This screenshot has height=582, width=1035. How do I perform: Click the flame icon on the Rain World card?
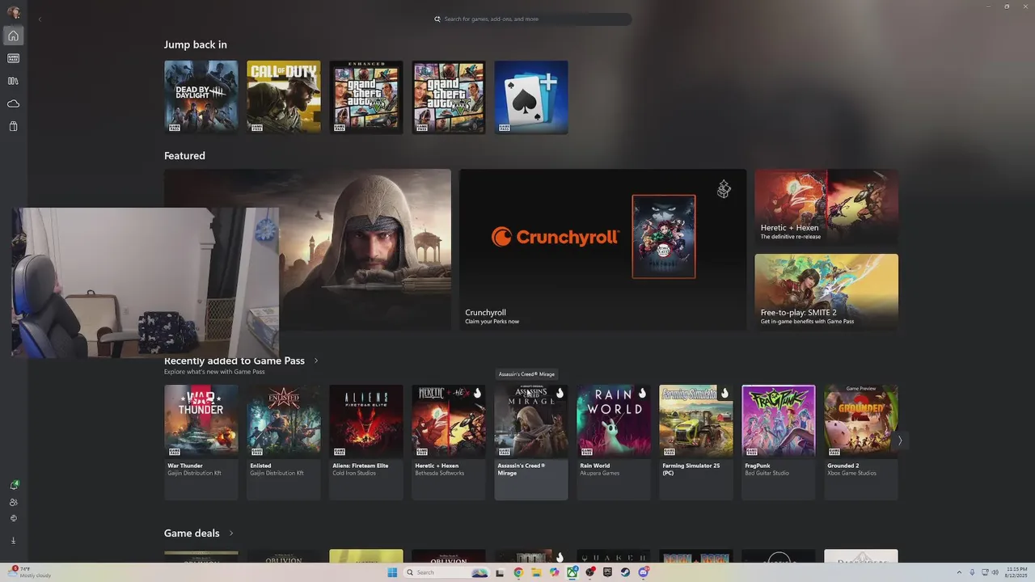tap(642, 393)
